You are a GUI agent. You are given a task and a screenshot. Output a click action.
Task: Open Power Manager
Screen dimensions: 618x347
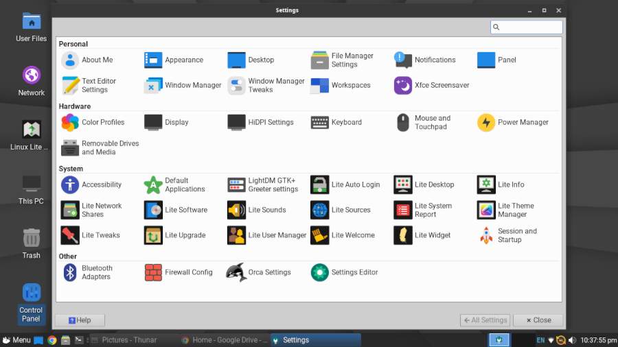click(513, 122)
